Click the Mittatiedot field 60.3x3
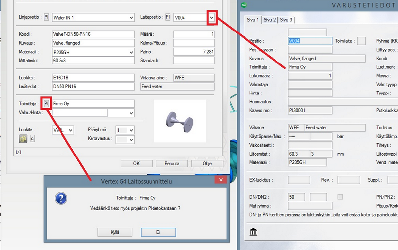The width and height of the screenshot is (398, 250). [x=93, y=61]
